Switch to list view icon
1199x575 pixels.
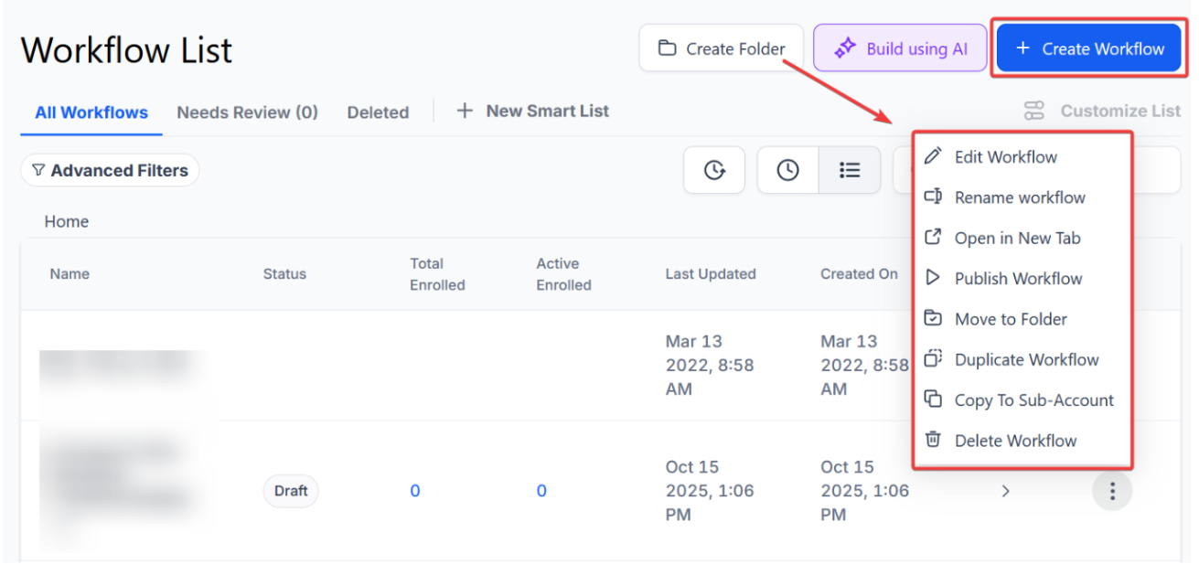point(850,170)
